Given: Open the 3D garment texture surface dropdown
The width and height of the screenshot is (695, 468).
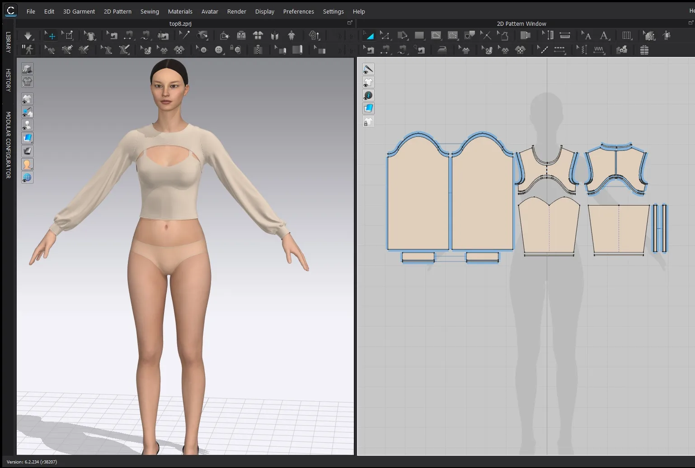Looking at the screenshot, I should [28, 138].
